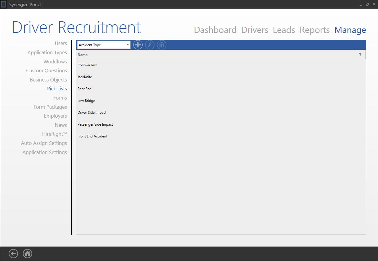Viewport: 378px width, 261px height.
Task: Go to Custom Questions section
Action: pyautogui.click(x=46, y=71)
